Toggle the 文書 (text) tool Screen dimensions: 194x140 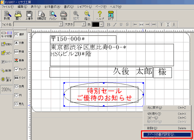[x=19, y=43]
